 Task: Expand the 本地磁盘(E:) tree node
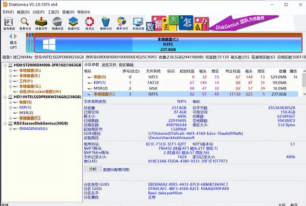11,76
